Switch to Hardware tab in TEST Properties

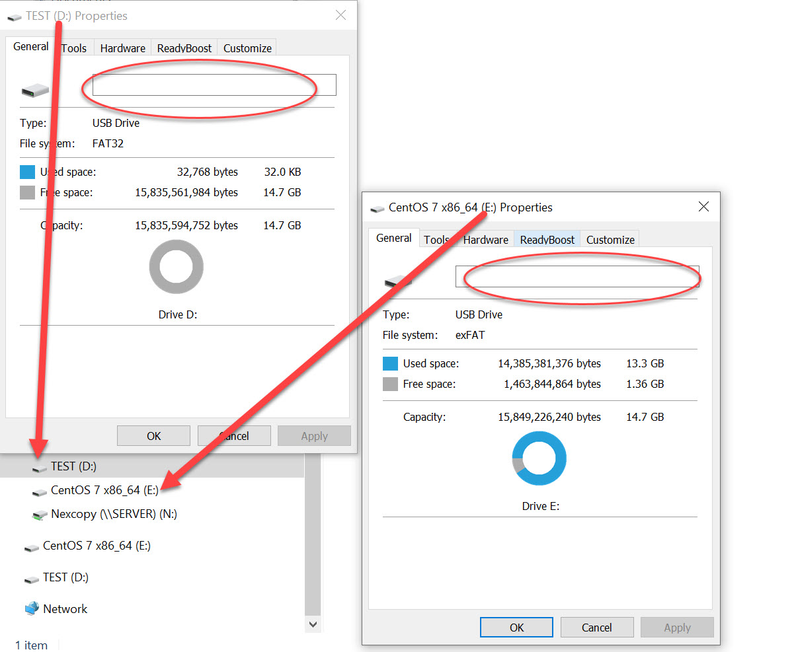pyautogui.click(x=123, y=48)
